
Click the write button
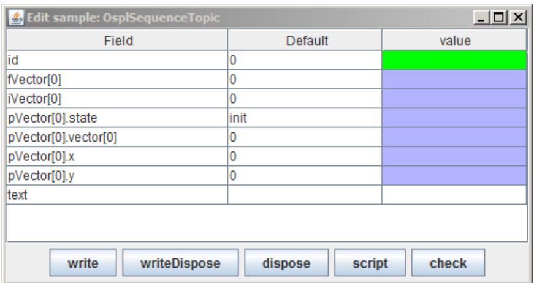tap(83, 263)
